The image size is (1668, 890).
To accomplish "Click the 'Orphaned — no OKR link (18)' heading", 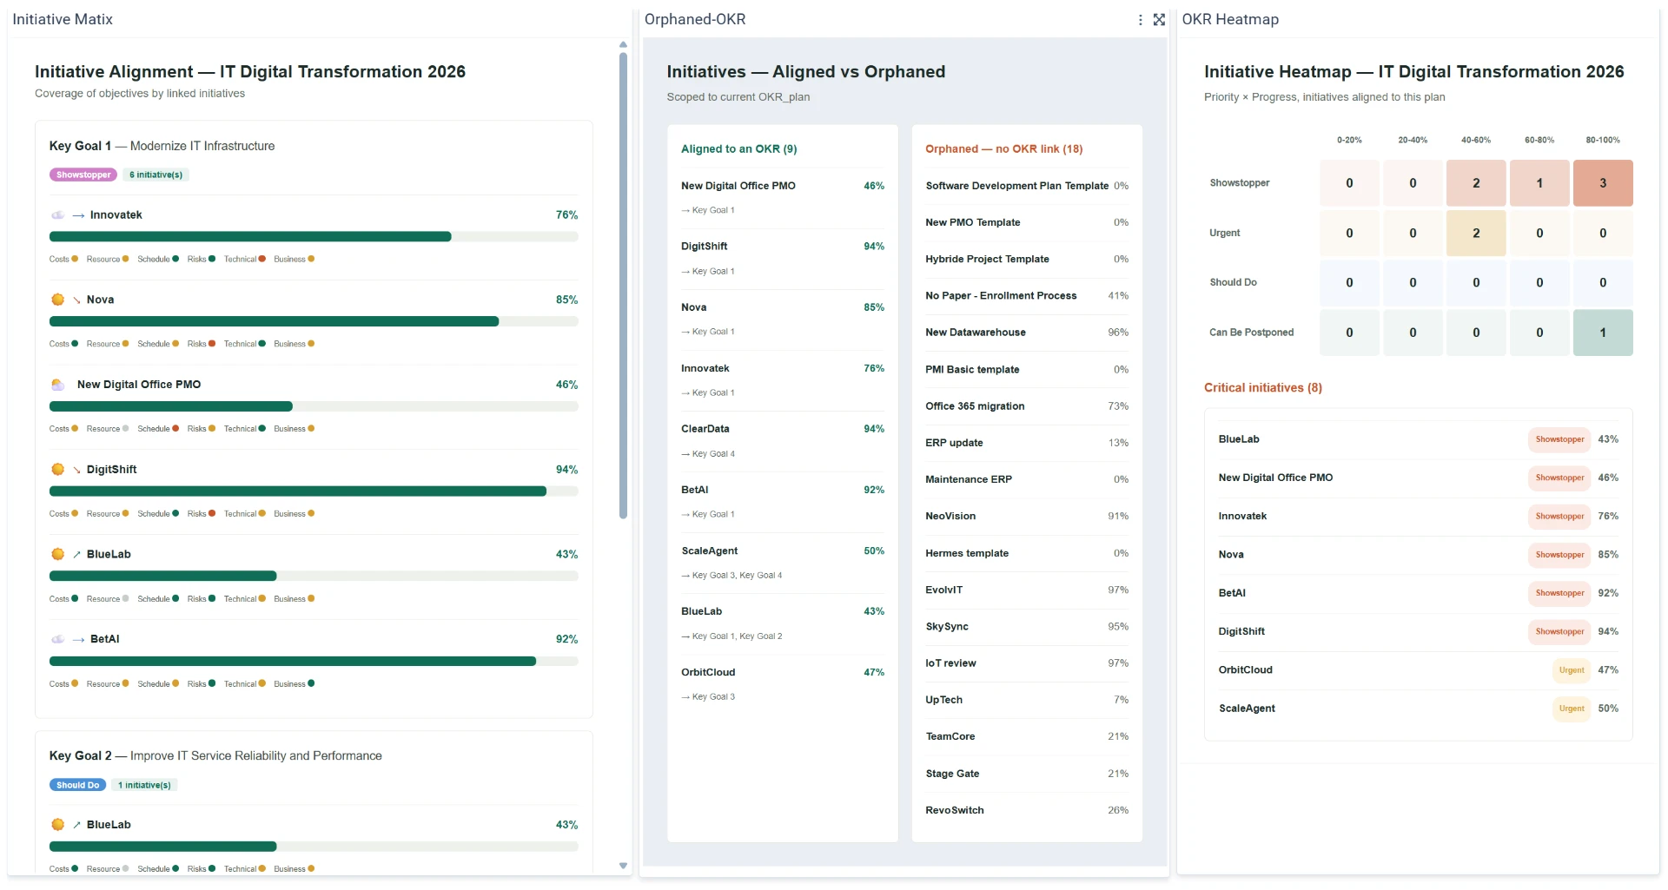I will point(1003,149).
